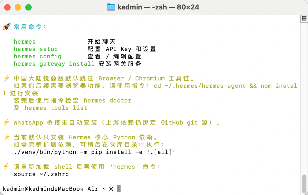The image size is (308, 195).
Task: Click the lightning bolt before WhatsApp line
Action: point(7,122)
